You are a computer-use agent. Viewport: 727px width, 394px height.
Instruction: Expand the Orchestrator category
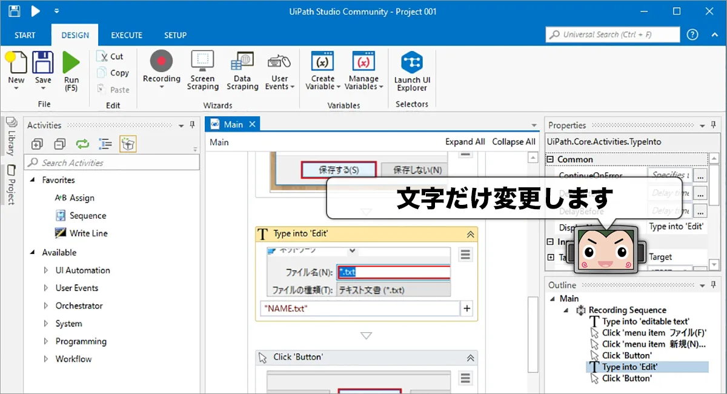[x=45, y=306]
